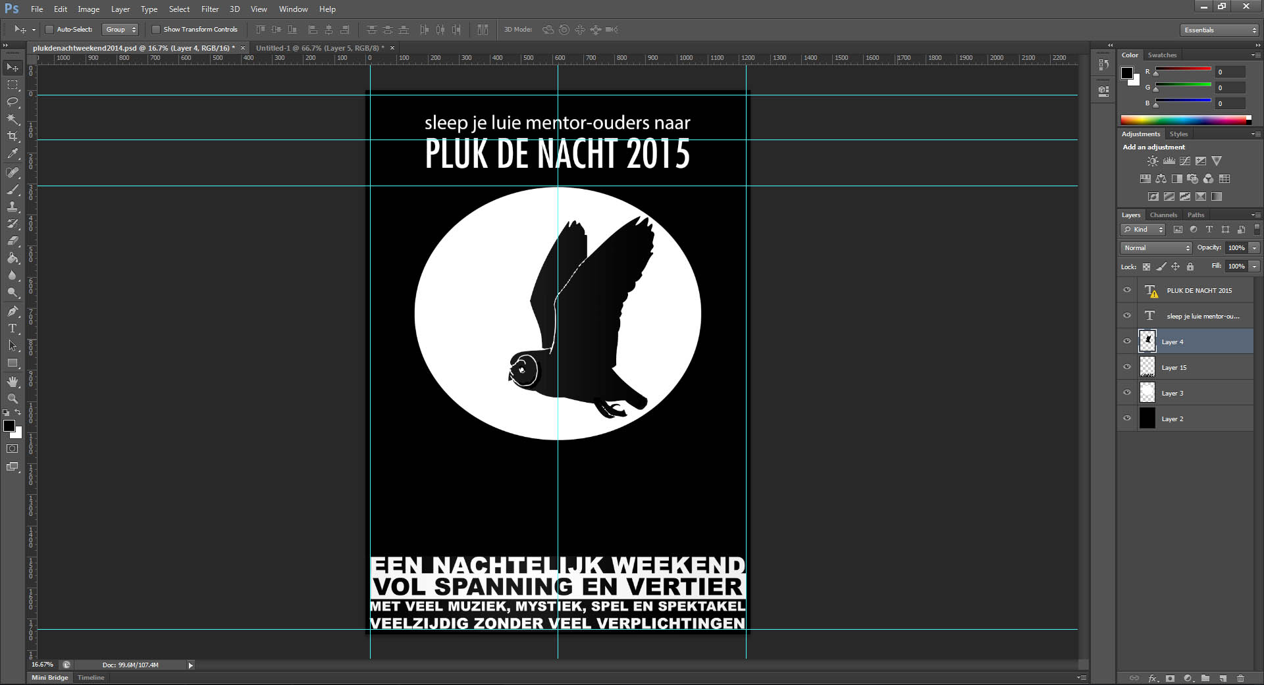Screen dimensions: 1264x685
Task: Select the Eraser tool
Action: 13,241
